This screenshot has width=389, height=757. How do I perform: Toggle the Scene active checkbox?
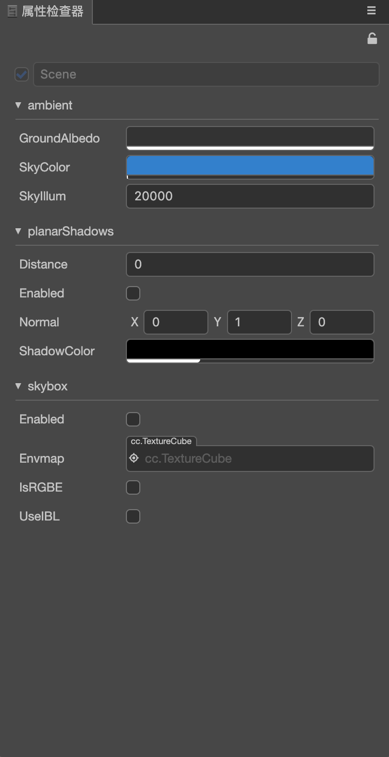tap(22, 74)
